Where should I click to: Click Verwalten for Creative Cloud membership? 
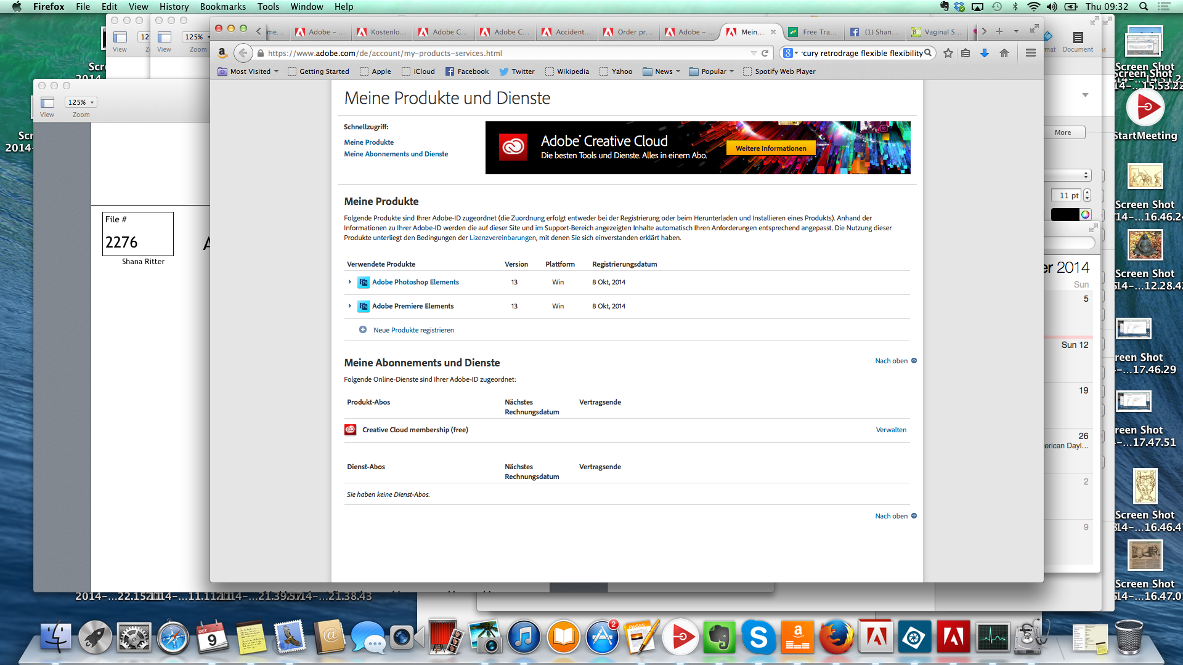tap(891, 430)
